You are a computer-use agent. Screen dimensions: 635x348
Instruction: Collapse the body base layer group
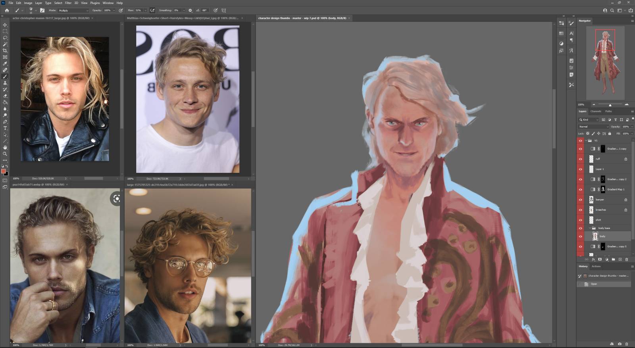[590, 228]
